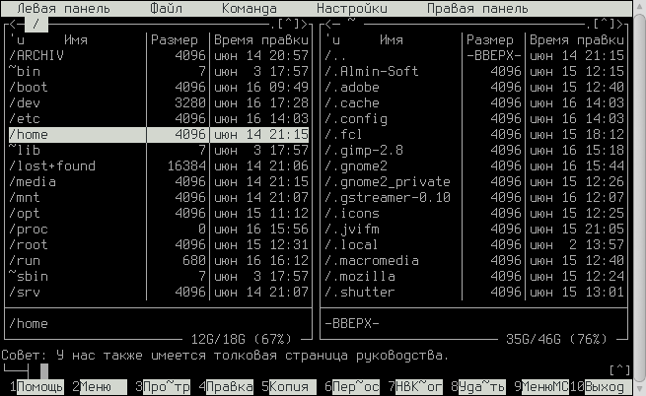646x396 pixels.
Task: Select the /.cache directory
Action: pos(474,102)
